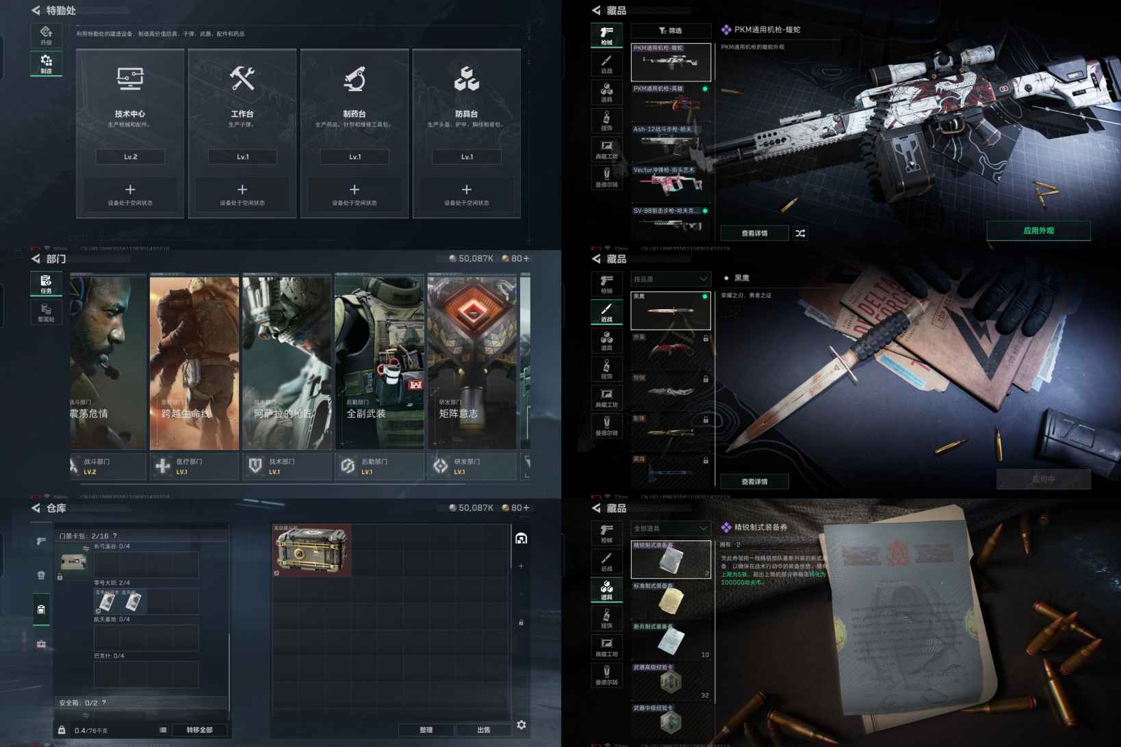
Task: Open the 升级 tab in 特勤处
Action: pos(46,35)
